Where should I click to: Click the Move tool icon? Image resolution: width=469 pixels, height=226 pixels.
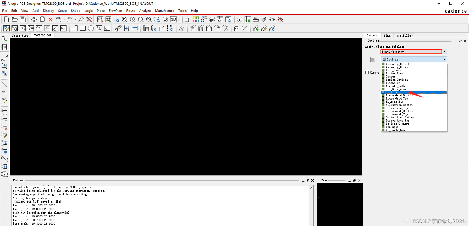pyautogui.click(x=34, y=19)
